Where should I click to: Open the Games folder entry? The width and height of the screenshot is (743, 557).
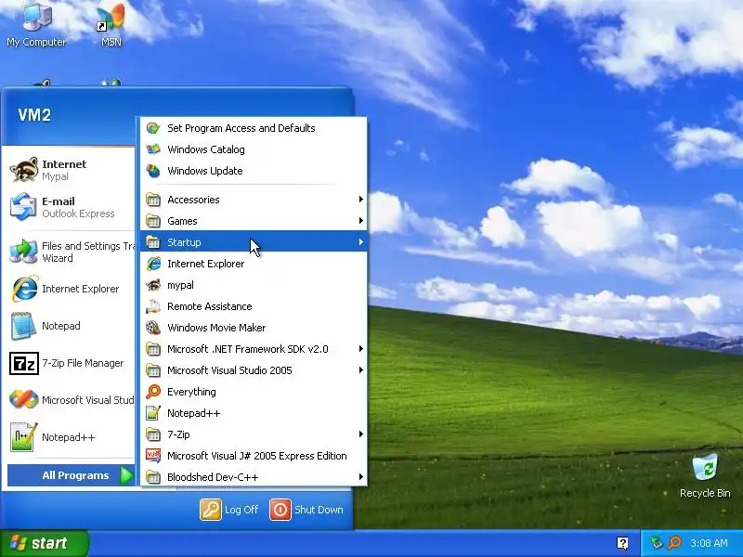(254, 221)
